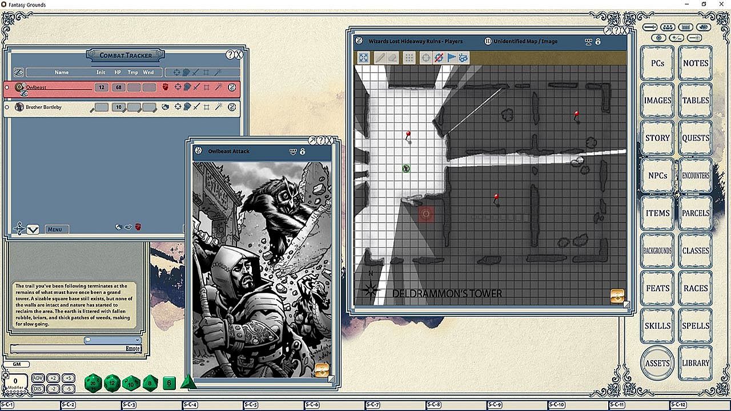Open the NPCs sidebar section
The image size is (731, 411).
click(657, 176)
